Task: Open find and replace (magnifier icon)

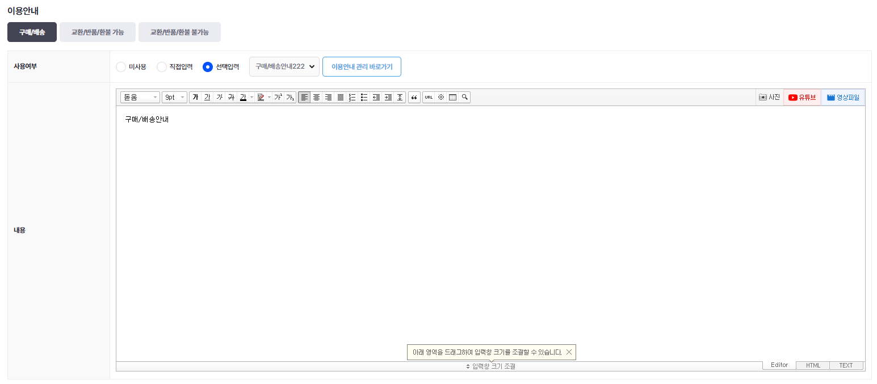Action: coord(464,97)
